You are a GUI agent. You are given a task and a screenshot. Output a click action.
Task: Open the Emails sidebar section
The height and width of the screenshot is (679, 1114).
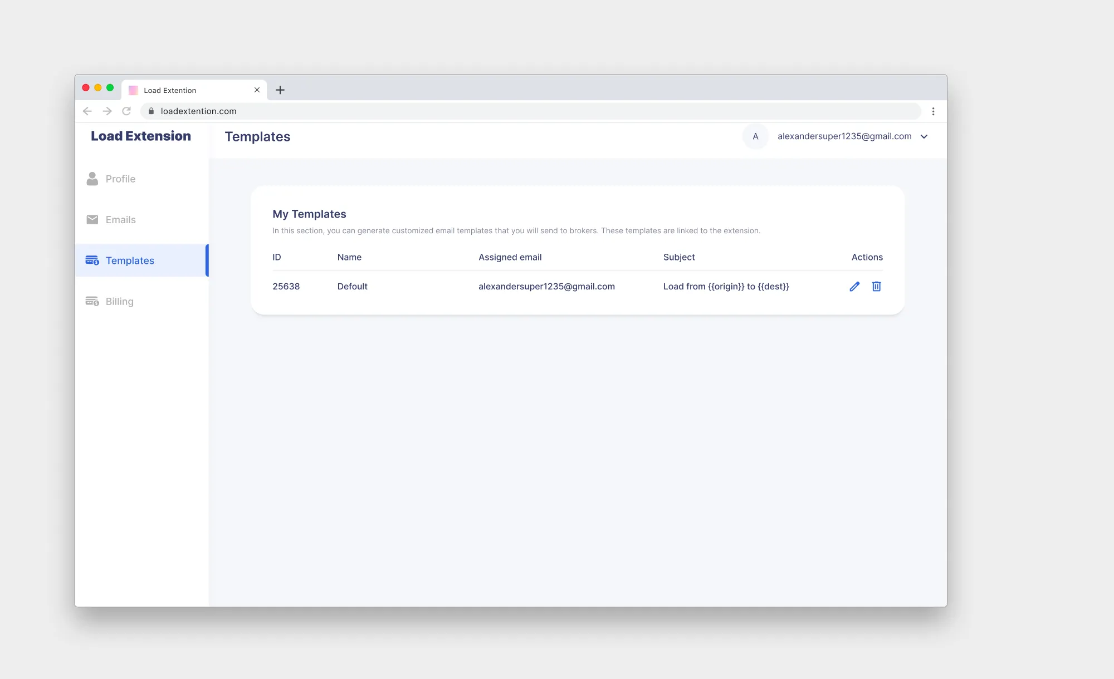click(120, 220)
